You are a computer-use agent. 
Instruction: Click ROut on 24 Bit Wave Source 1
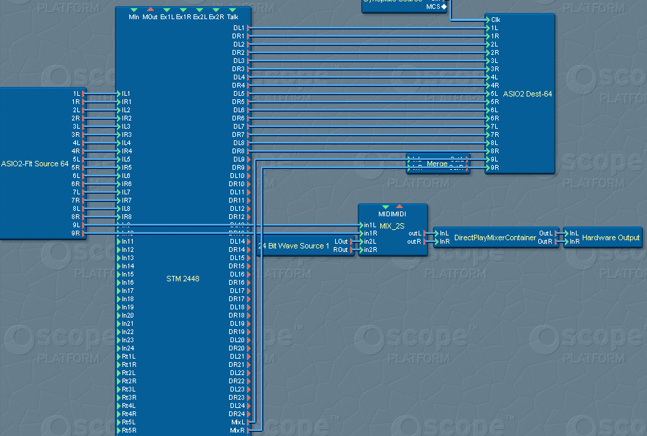click(352, 250)
